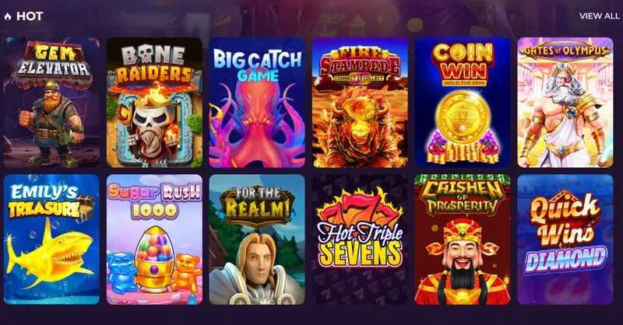Click the flame icon beside HOT

coord(8,16)
